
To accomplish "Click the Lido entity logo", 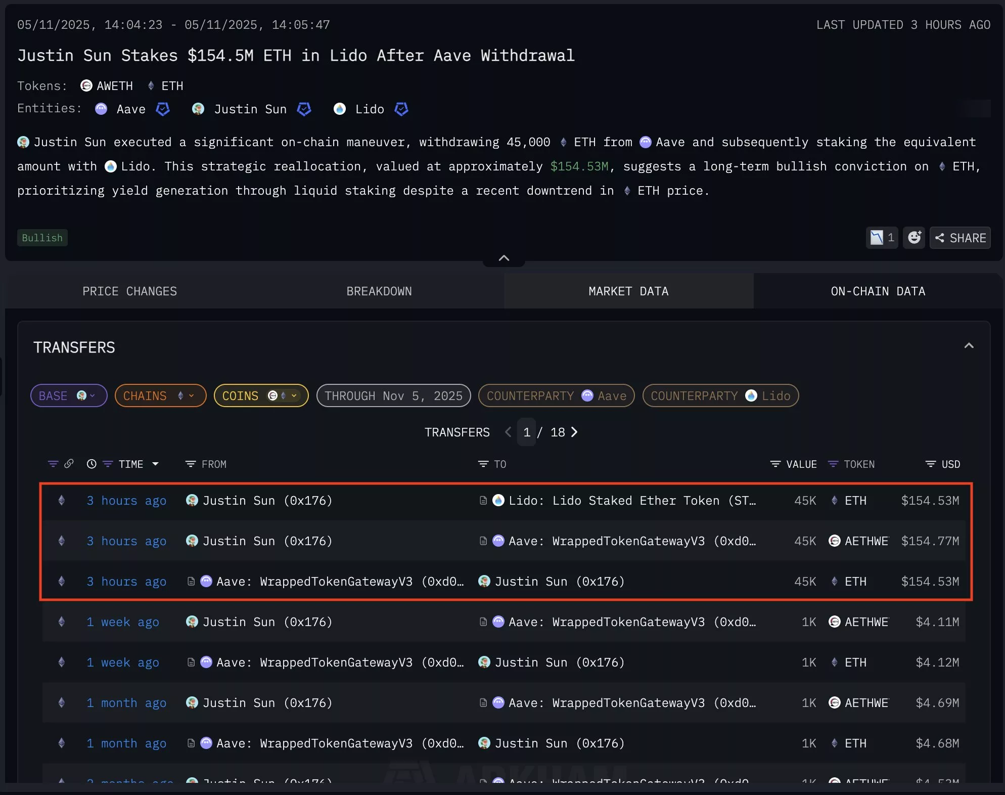I will click(x=339, y=109).
